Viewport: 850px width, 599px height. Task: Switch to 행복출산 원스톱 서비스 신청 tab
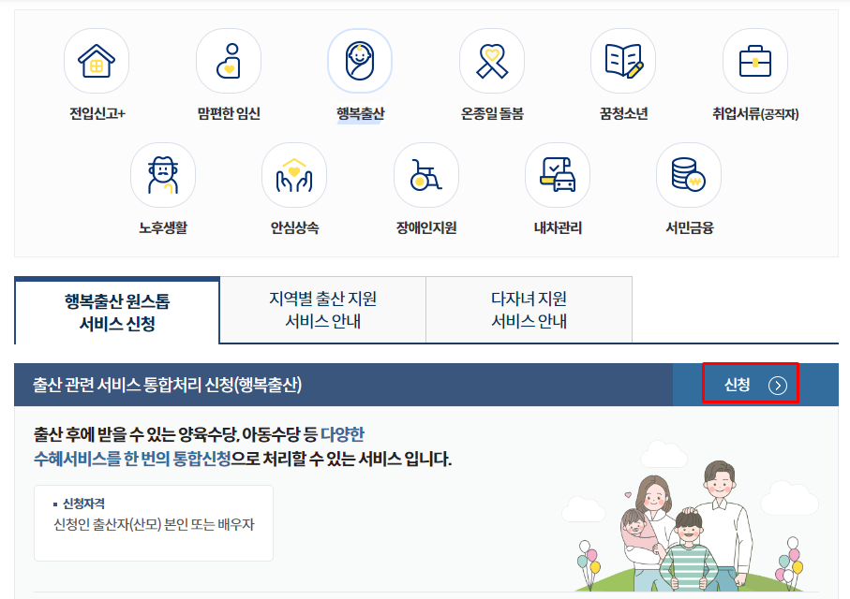click(117, 312)
